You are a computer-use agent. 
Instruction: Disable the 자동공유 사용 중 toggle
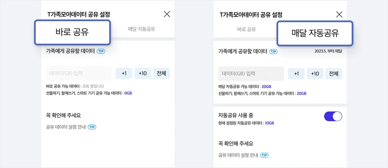(x=333, y=116)
